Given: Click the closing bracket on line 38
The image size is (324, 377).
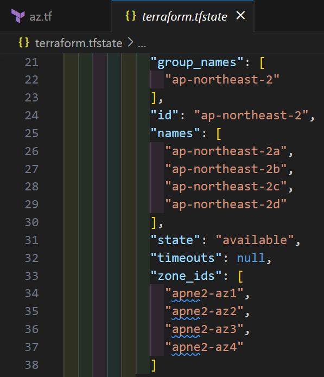Looking at the screenshot, I should pyautogui.click(x=154, y=366).
